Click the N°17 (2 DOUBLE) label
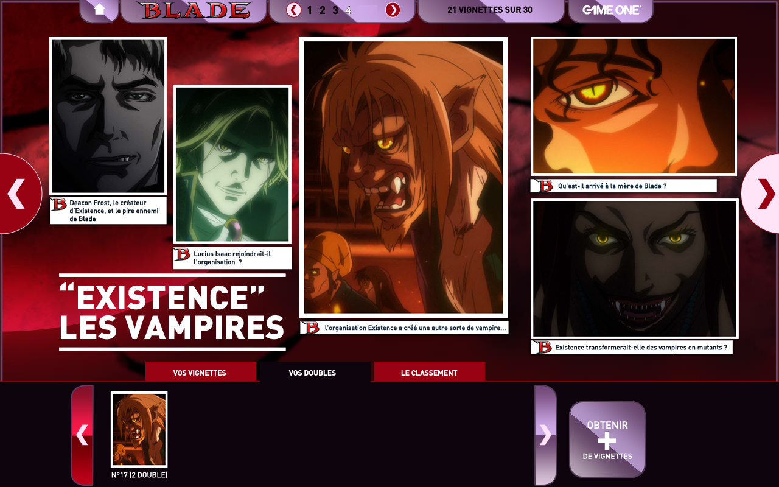The width and height of the screenshot is (779, 487). 139,475
